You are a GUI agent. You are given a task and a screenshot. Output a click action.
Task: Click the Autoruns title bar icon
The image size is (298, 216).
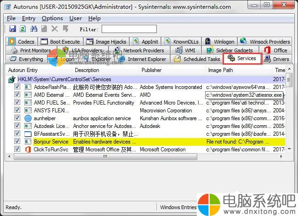click(x=7, y=7)
